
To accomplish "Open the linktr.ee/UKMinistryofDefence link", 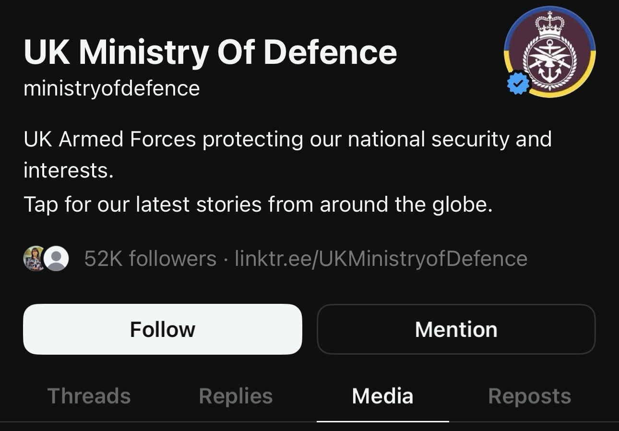I will 381,259.
